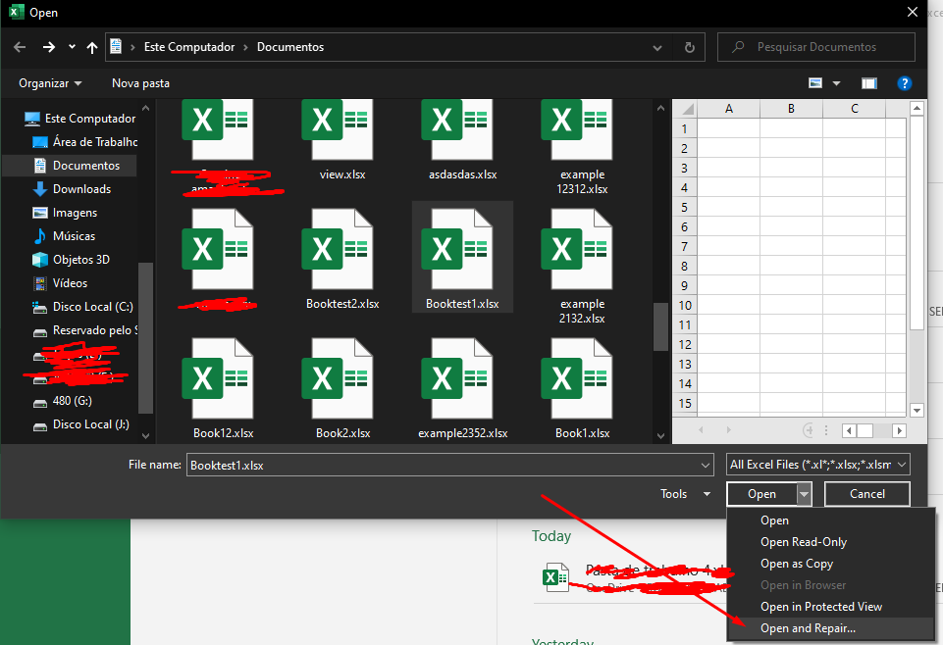943x645 pixels.
Task: Cancel the Open dialog
Action: point(866,494)
